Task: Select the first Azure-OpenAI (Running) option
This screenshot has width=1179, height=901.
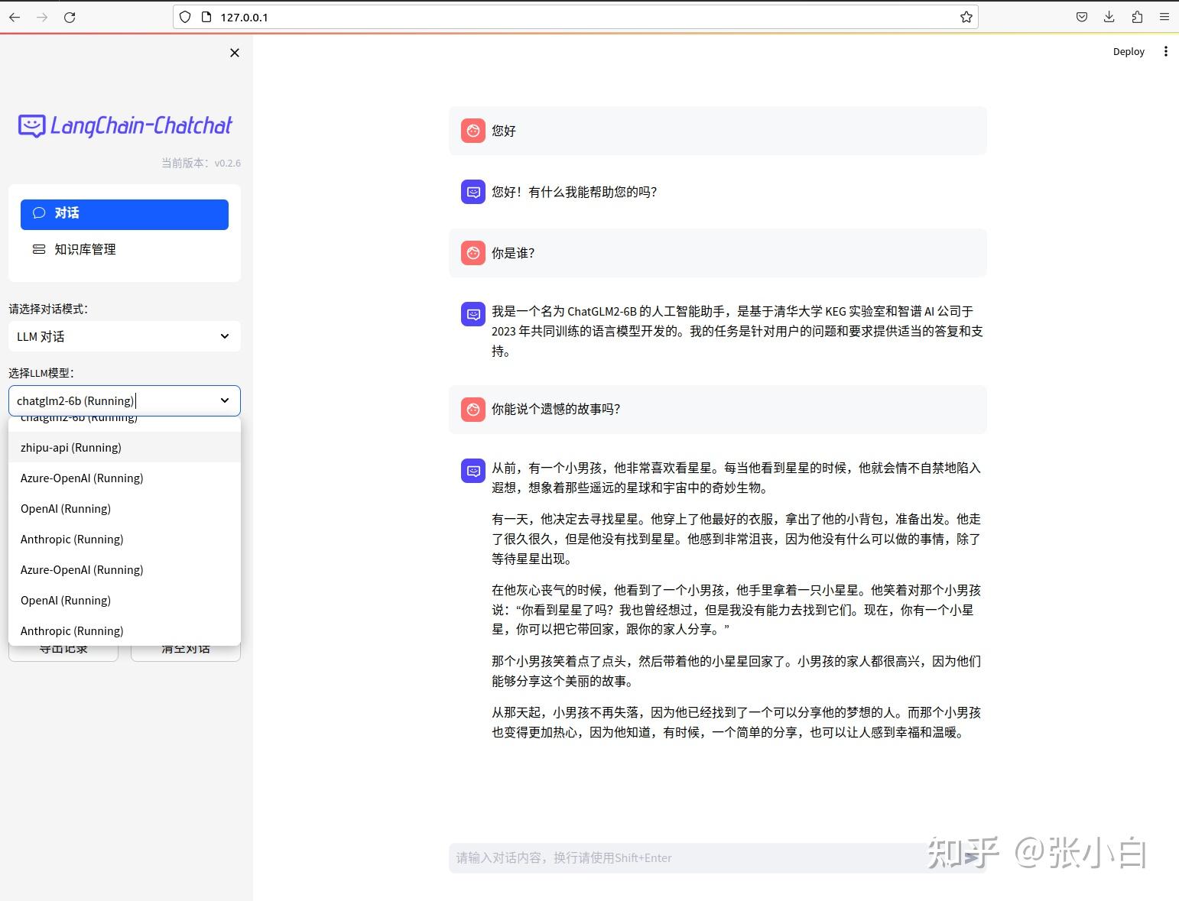Action: click(x=125, y=478)
